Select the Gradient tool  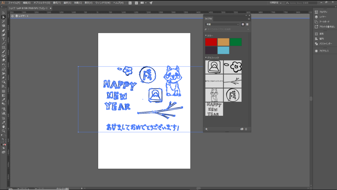[3, 95]
